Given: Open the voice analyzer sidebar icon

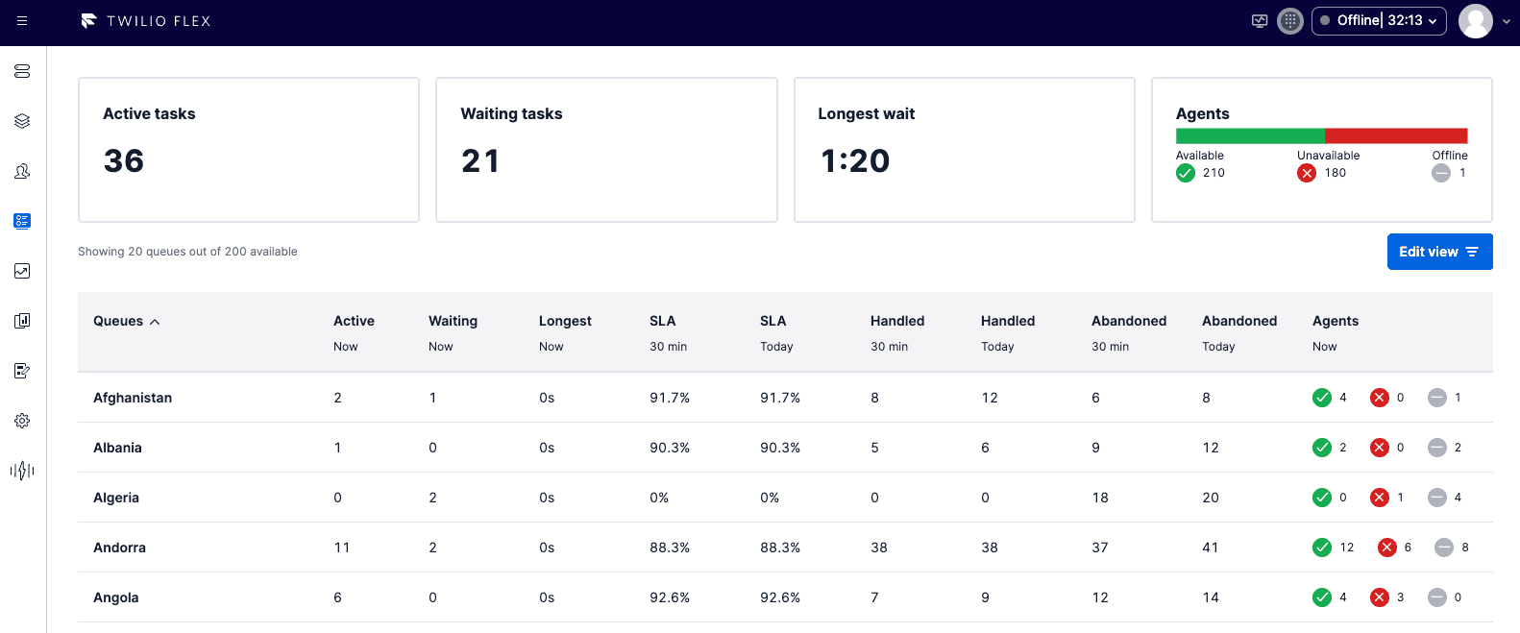Looking at the screenshot, I should tap(21, 471).
